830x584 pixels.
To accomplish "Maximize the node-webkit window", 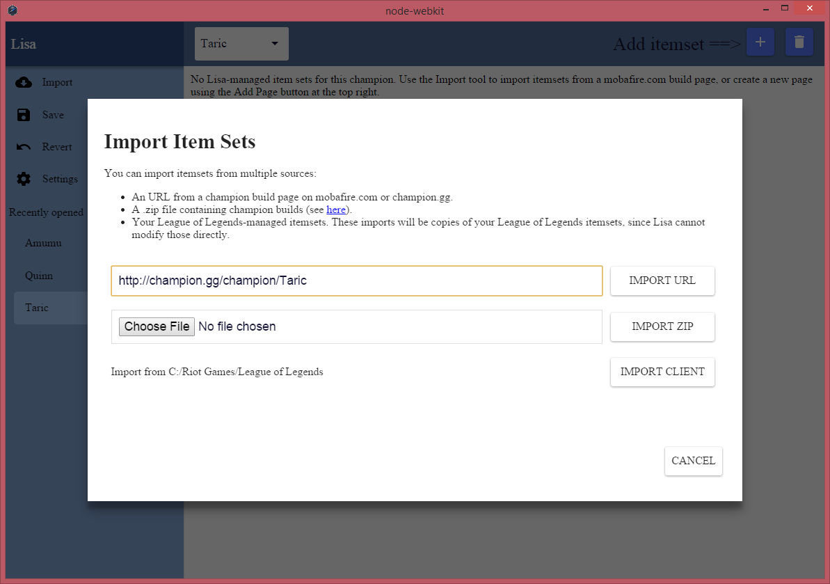I will 785,8.
